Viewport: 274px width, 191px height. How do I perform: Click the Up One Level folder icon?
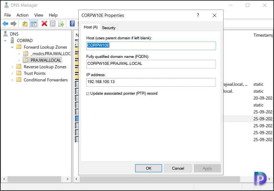[x=24, y=24]
